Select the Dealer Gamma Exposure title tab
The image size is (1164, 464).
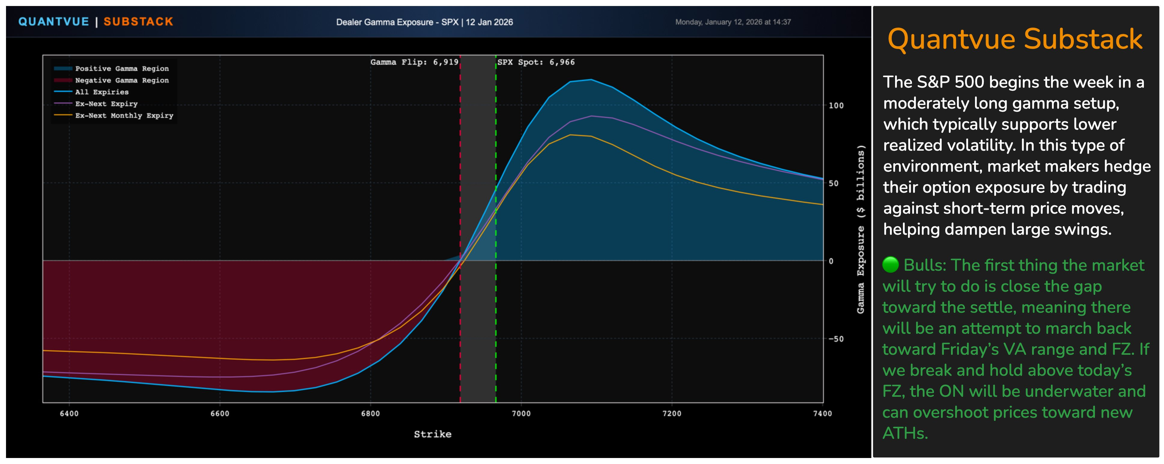pyautogui.click(x=425, y=21)
